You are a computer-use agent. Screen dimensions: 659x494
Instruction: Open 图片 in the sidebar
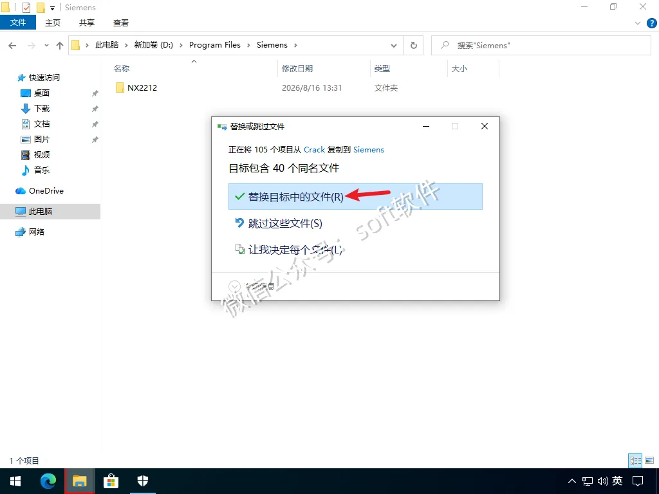(35, 139)
